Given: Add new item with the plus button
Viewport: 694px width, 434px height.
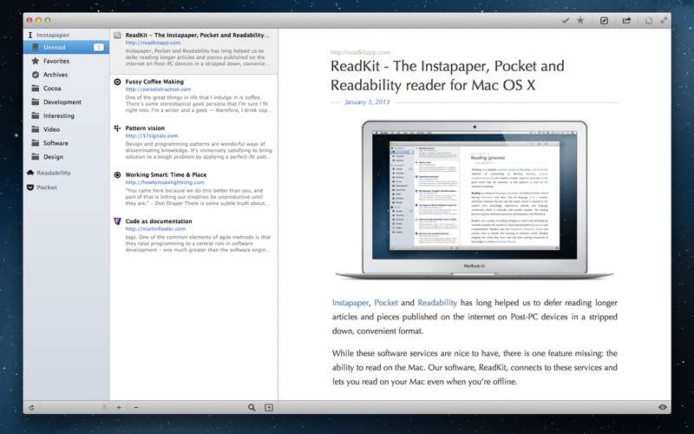Looking at the screenshot, I should (x=118, y=407).
